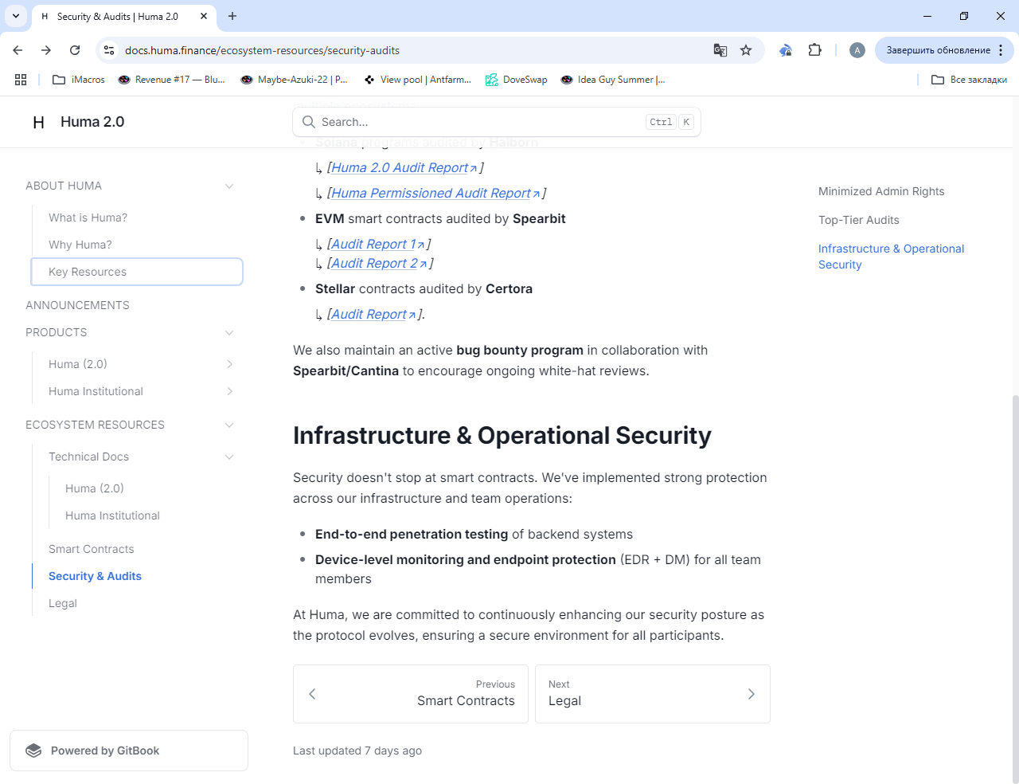Go to next page Legal
The width and height of the screenshot is (1019, 784).
653,694
